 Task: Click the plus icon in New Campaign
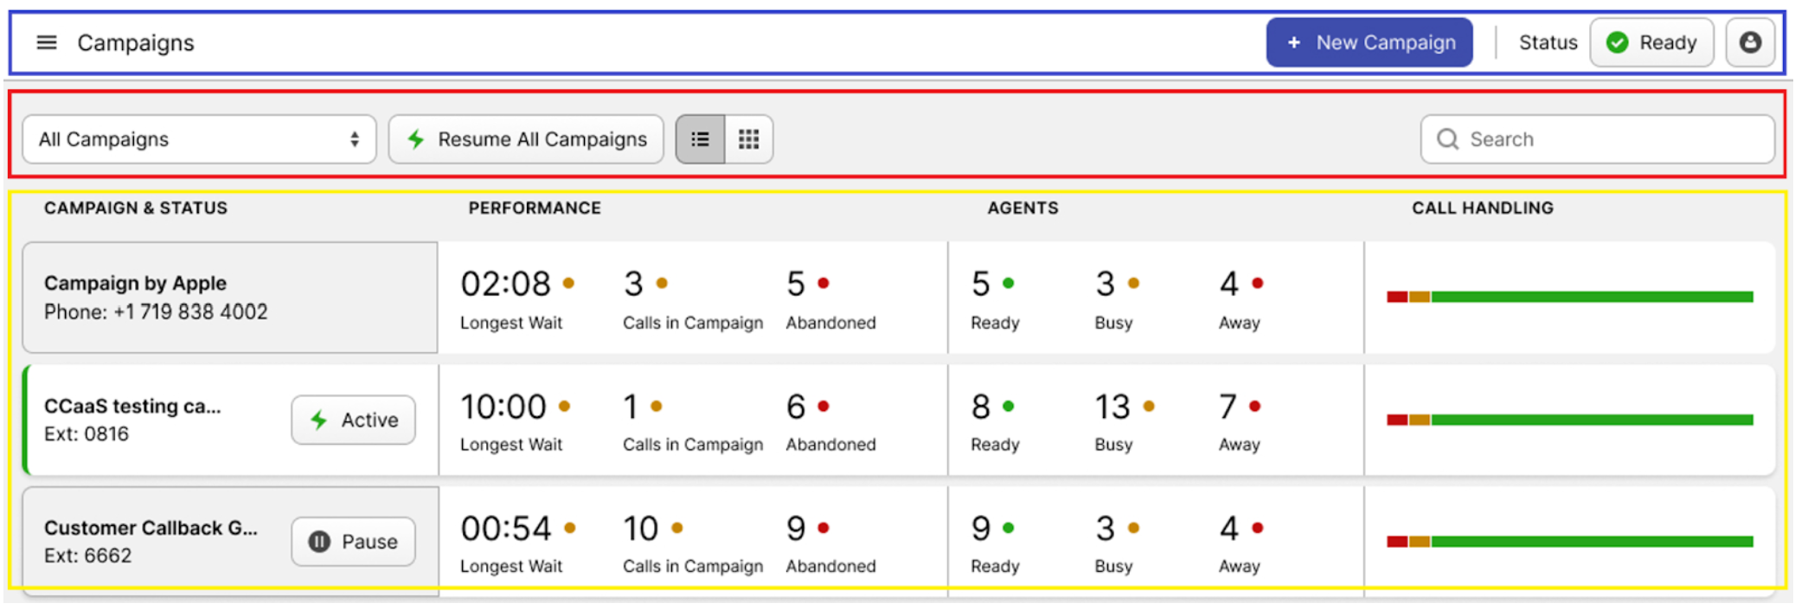(x=1293, y=42)
